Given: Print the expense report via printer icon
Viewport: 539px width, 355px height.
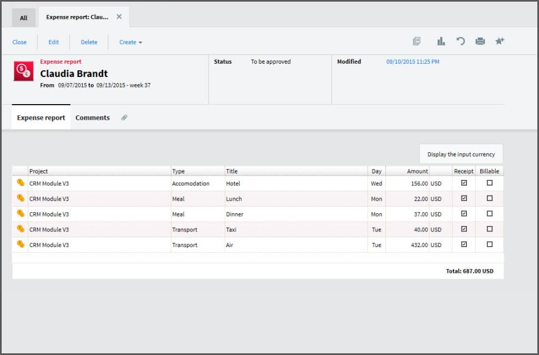Looking at the screenshot, I should 480,42.
